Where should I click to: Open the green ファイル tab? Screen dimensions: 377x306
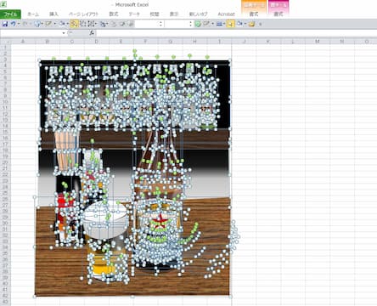coord(10,14)
